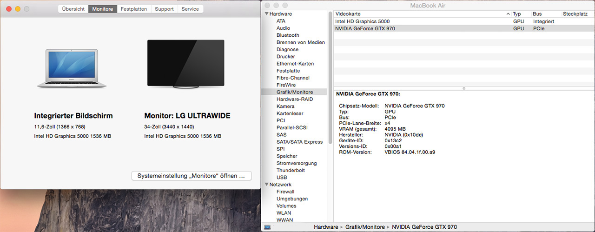Select Umgebungen under Netzwerk

[x=292, y=199]
